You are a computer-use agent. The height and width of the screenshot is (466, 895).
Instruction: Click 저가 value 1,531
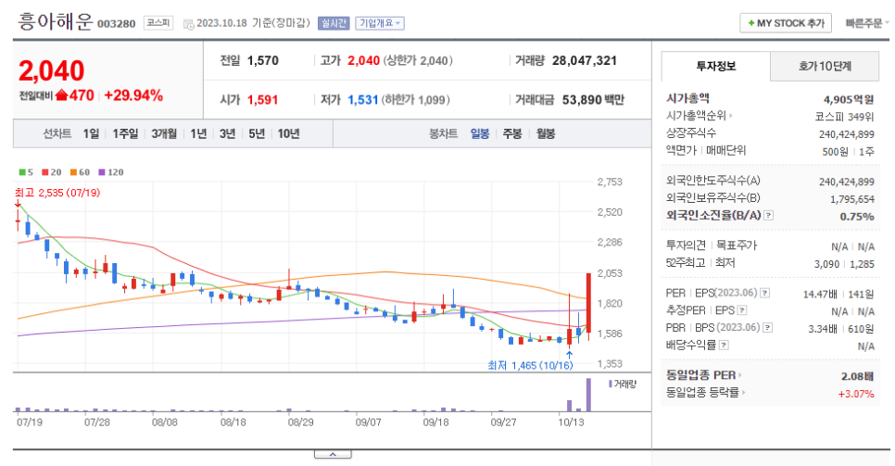coord(363,100)
